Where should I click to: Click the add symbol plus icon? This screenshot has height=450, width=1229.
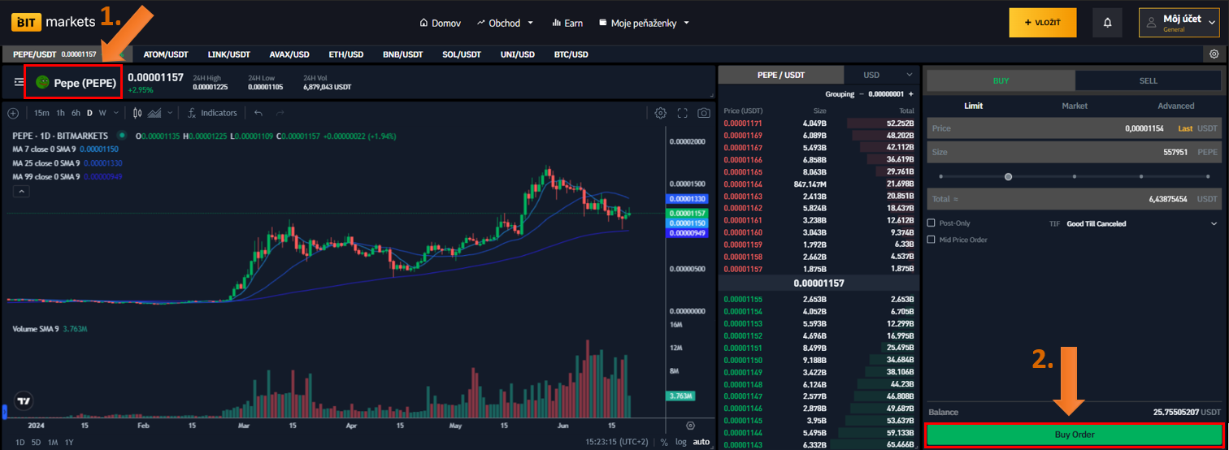tap(13, 113)
